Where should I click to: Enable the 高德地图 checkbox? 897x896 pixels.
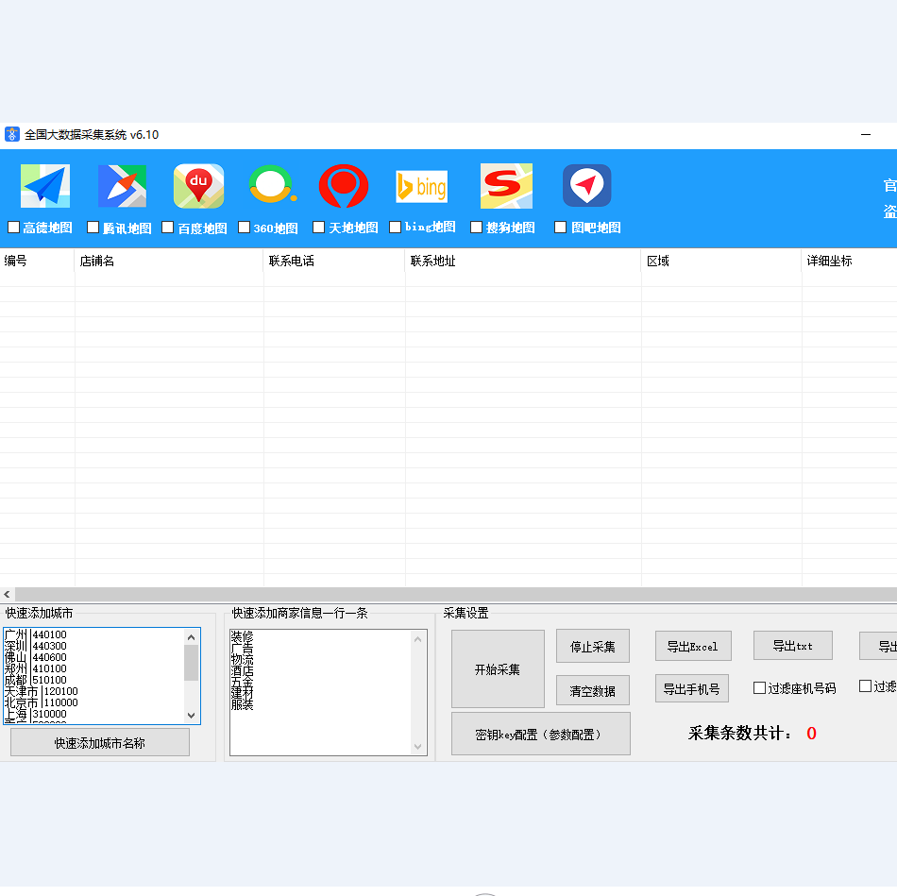[x=14, y=228]
